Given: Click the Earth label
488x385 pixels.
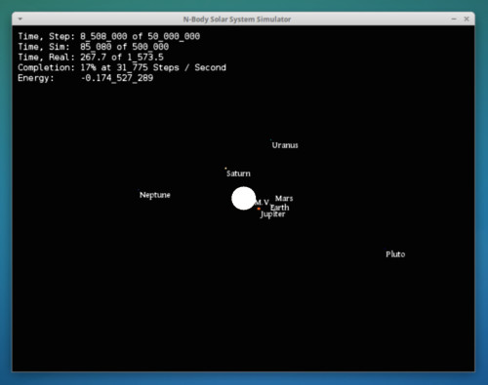Looking at the screenshot, I should click(280, 208).
